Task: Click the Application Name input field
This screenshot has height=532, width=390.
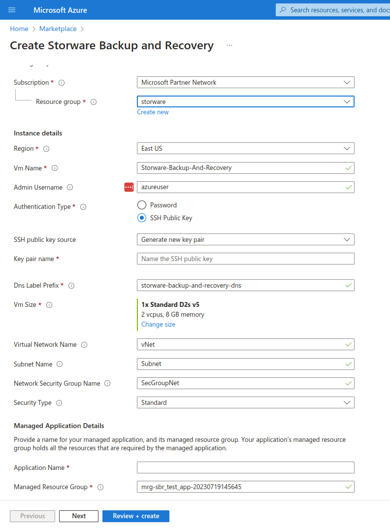Action: coord(245,467)
